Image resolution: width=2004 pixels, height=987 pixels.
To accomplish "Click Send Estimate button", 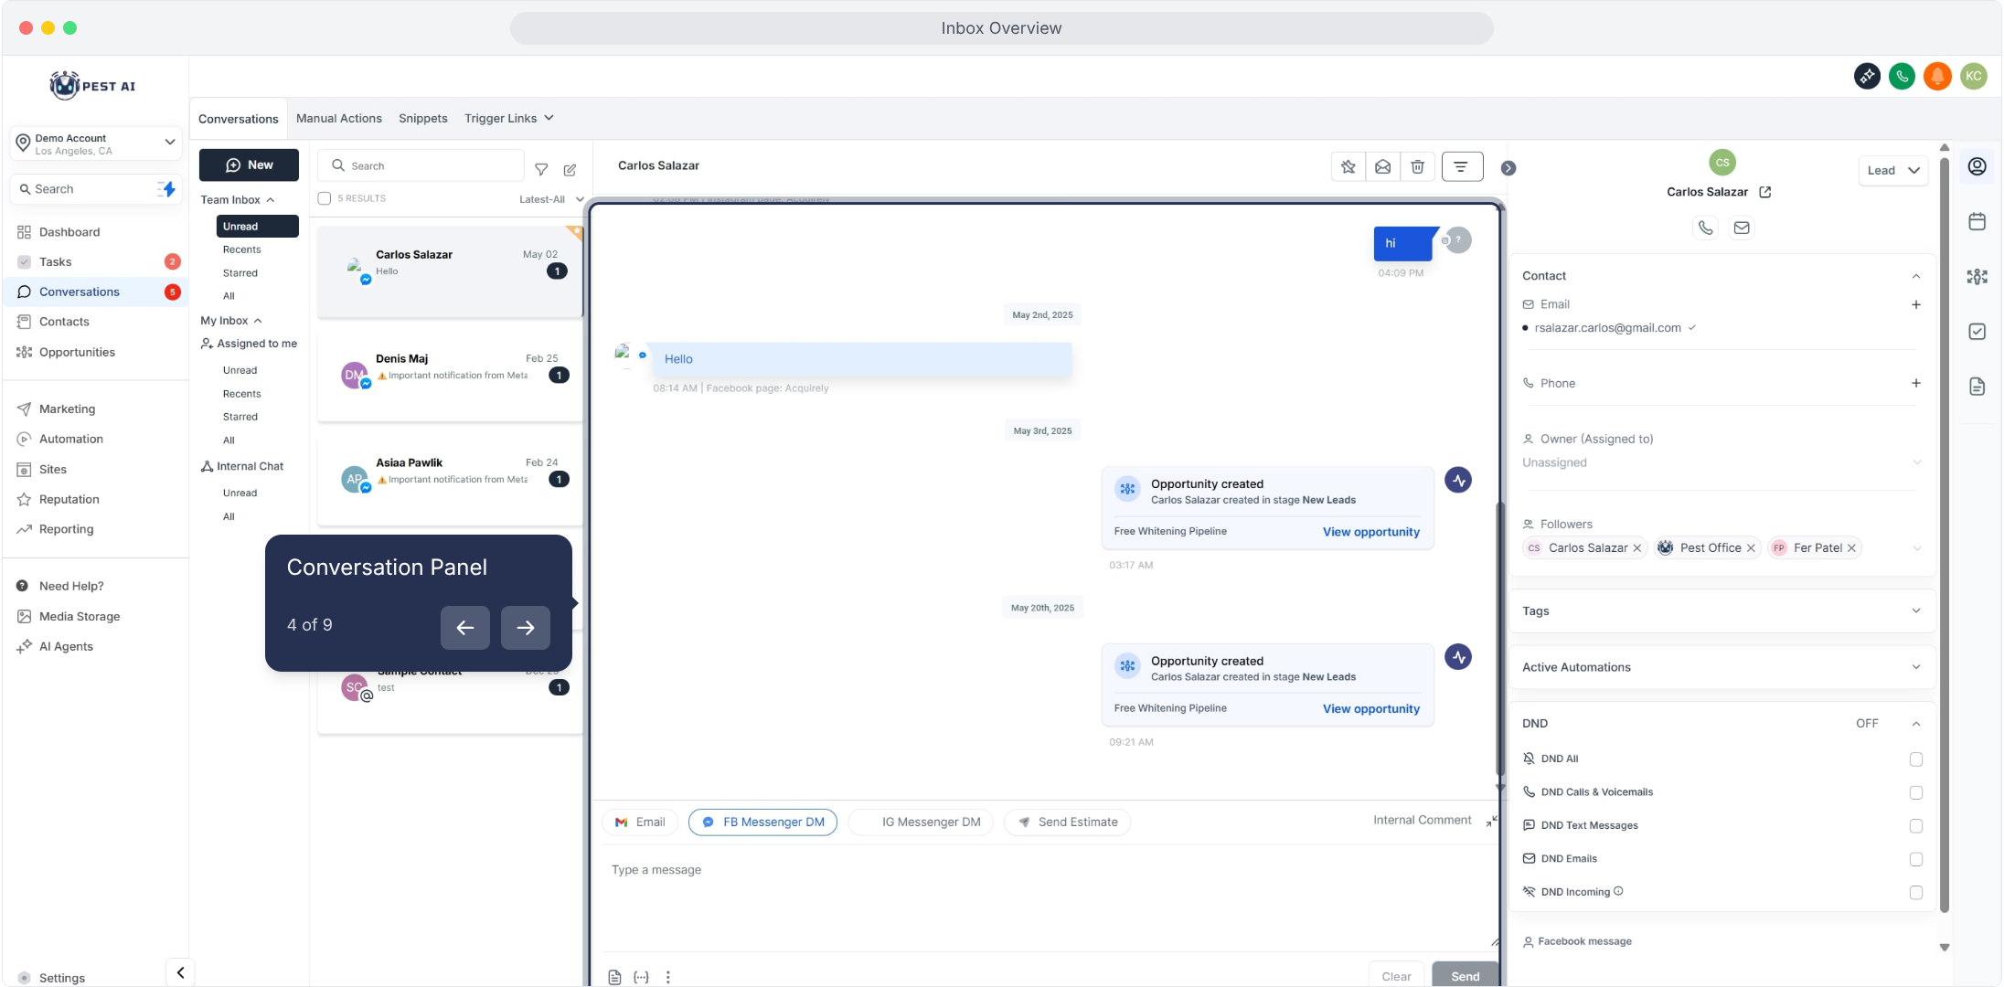I will pos(1067,822).
